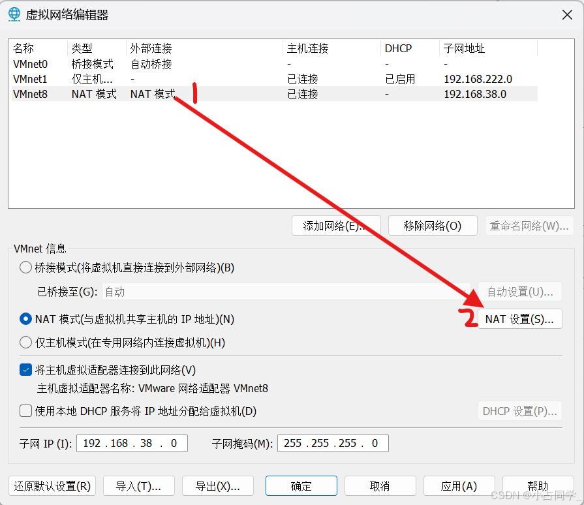The image size is (584, 505).
Task: Click subnet address 192.168.222.0 cell
Action: pyautogui.click(x=478, y=79)
